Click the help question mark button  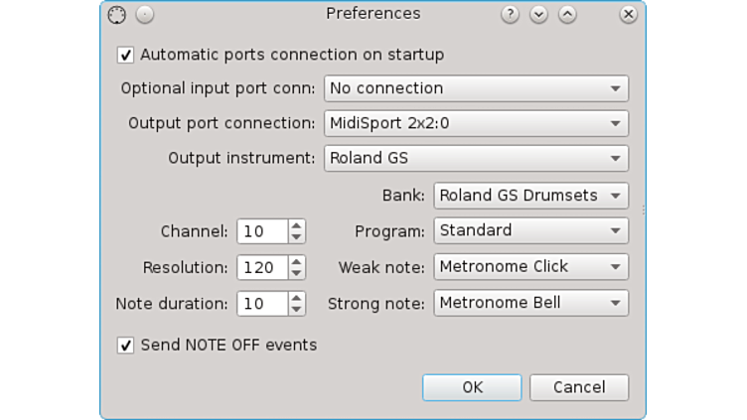pyautogui.click(x=510, y=15)
